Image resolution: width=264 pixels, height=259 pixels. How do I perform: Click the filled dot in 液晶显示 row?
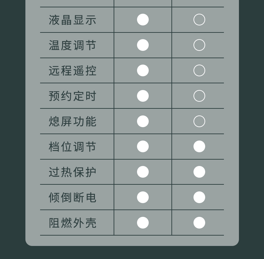point(143,20)
